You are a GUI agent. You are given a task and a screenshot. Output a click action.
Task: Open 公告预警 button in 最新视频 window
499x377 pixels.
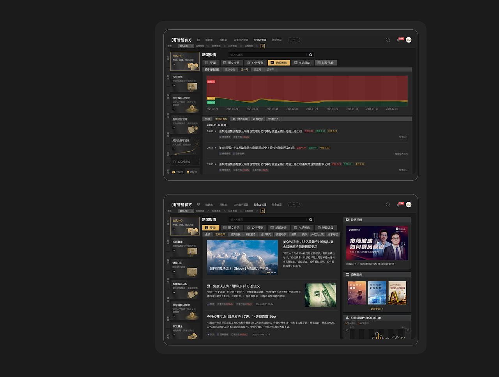point(255,228)
